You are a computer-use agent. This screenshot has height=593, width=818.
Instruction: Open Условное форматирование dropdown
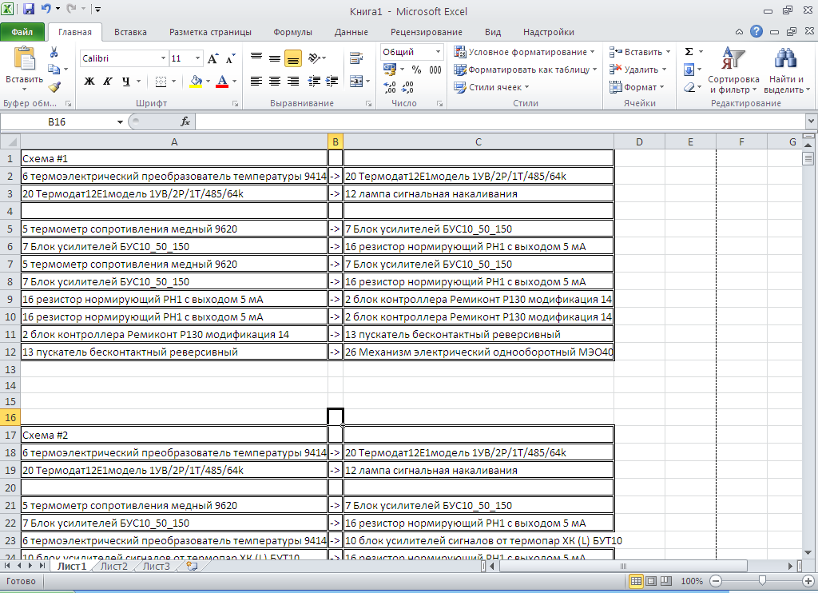click(524, 52)
